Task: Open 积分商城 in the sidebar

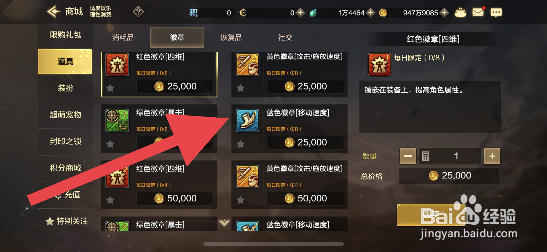Action: click(65, 168)
